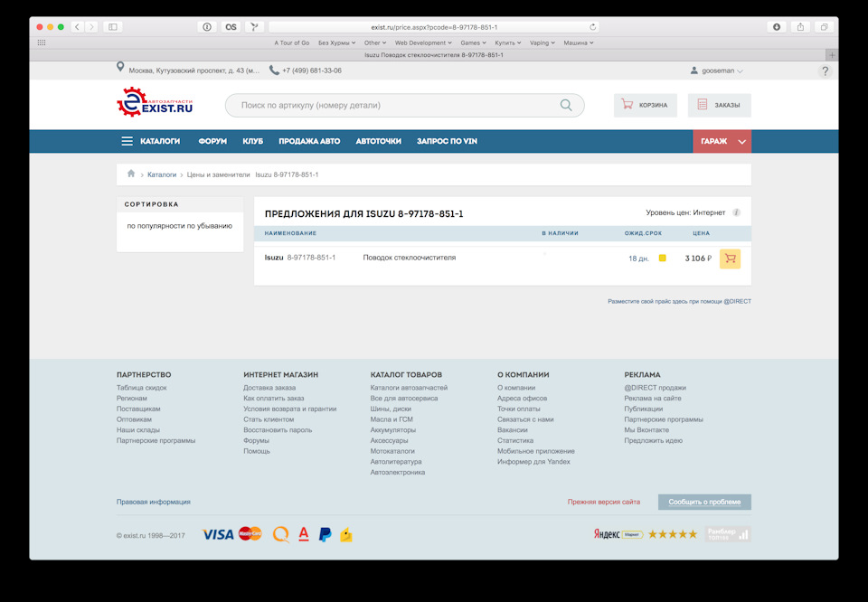Open Доставка заказа footer link
This screenshot has width=868, height=602.
(x=269, y=387)
